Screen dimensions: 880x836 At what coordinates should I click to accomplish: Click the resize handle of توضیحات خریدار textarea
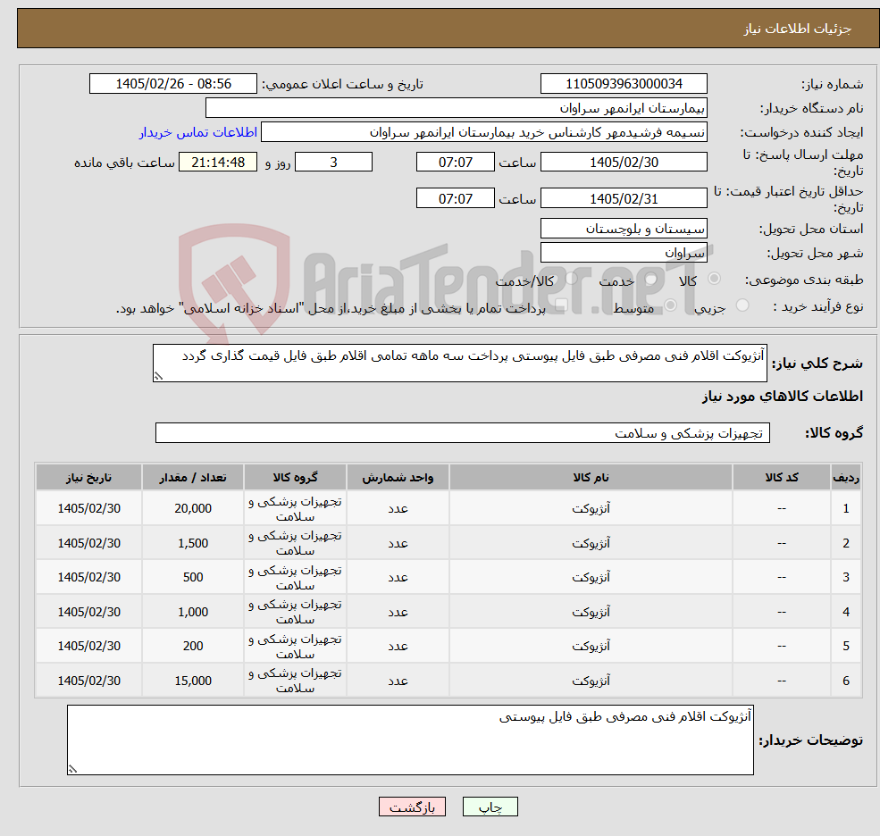(x=72, y=770)
